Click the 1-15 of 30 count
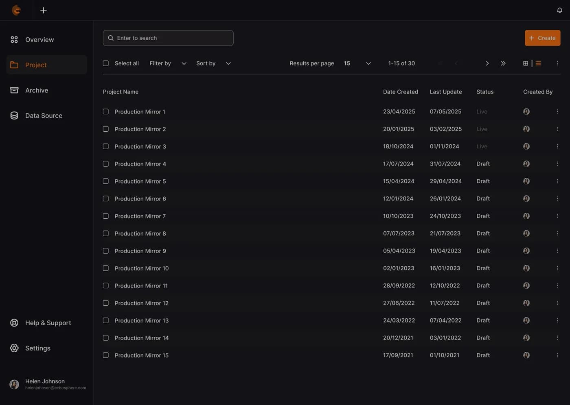Viewport: 570px width, 405px height. coord(401,63)
